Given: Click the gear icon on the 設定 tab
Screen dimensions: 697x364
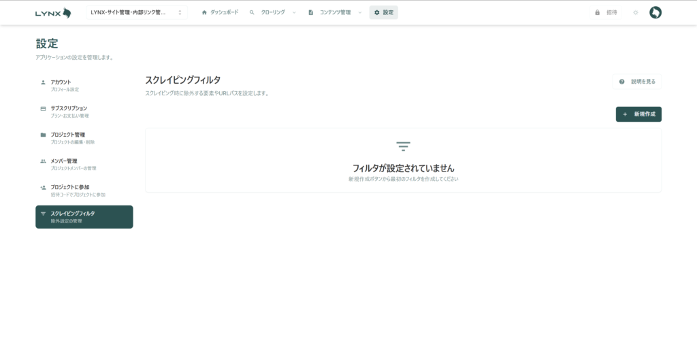Looking at the screenshot, I should [377, 12].
